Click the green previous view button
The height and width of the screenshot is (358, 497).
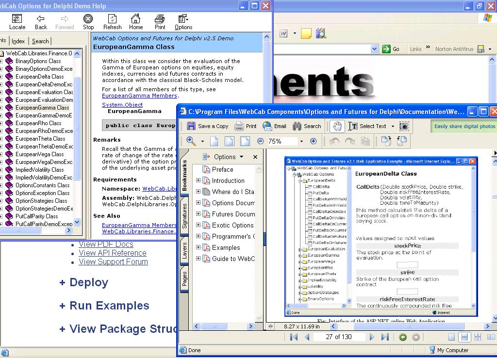pos(403,337)
